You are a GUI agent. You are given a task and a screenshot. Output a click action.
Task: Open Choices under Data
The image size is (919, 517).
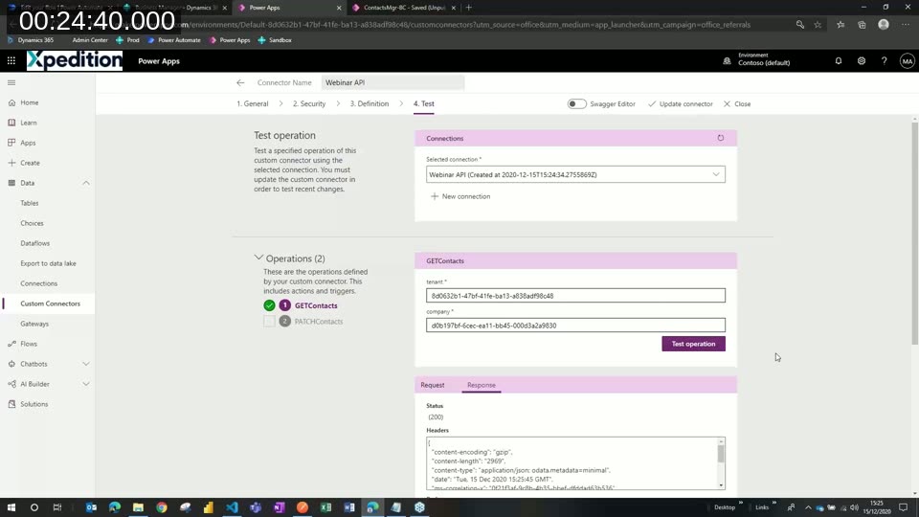tap(32, 223)
